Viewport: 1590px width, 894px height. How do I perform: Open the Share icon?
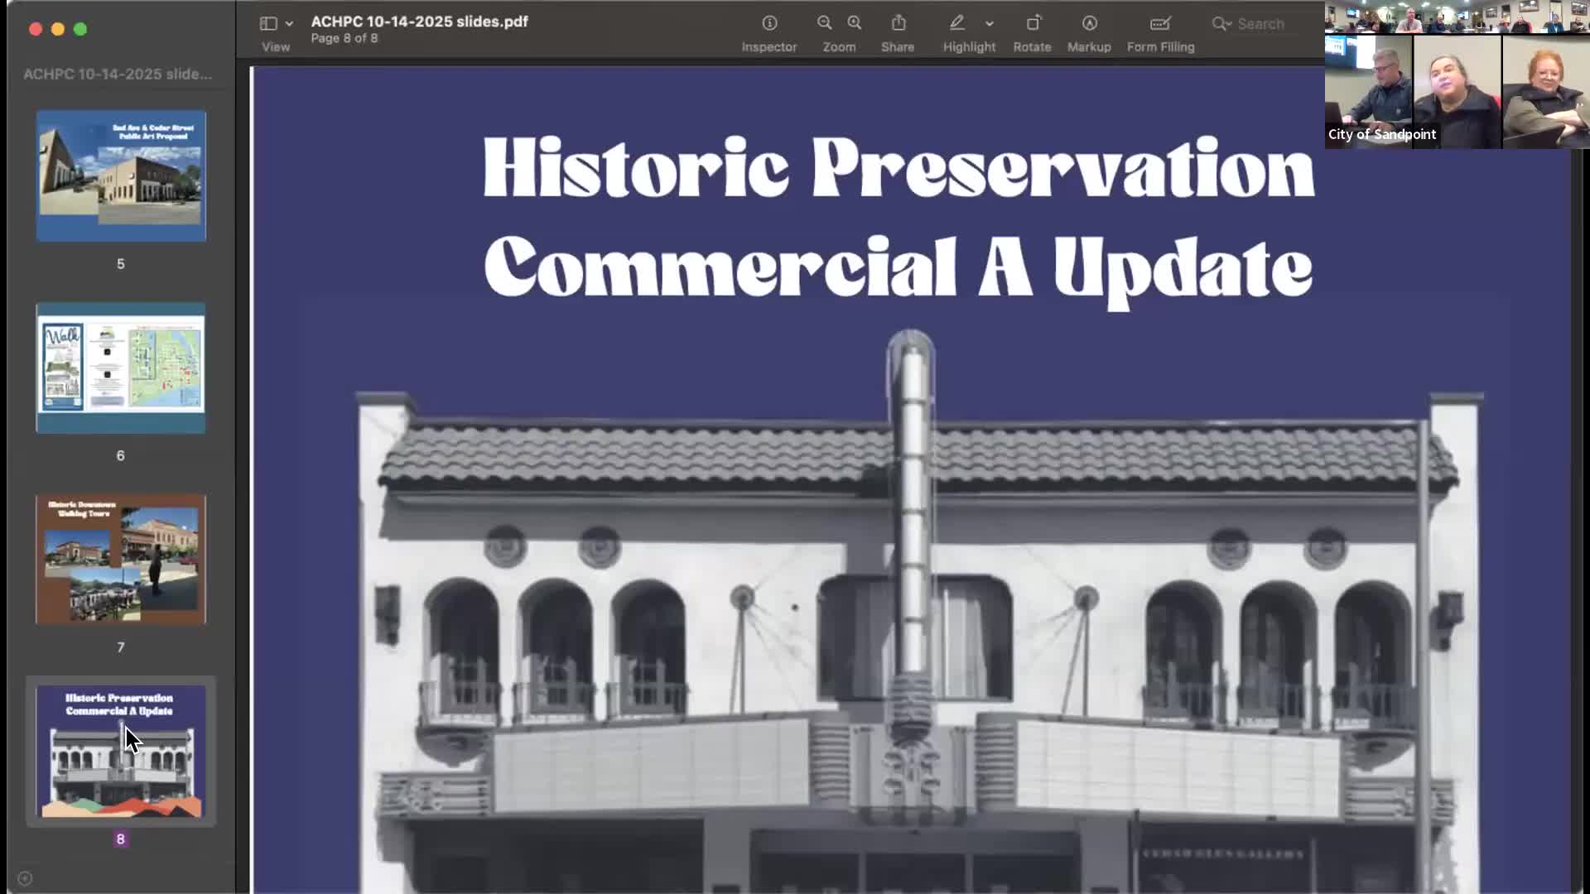898,23
